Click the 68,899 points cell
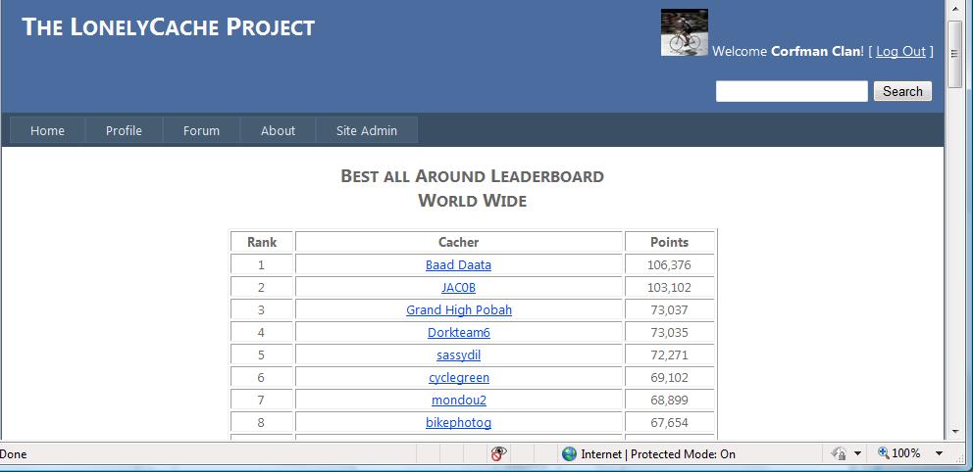This screenshot has height=472, width=973. 669,401
